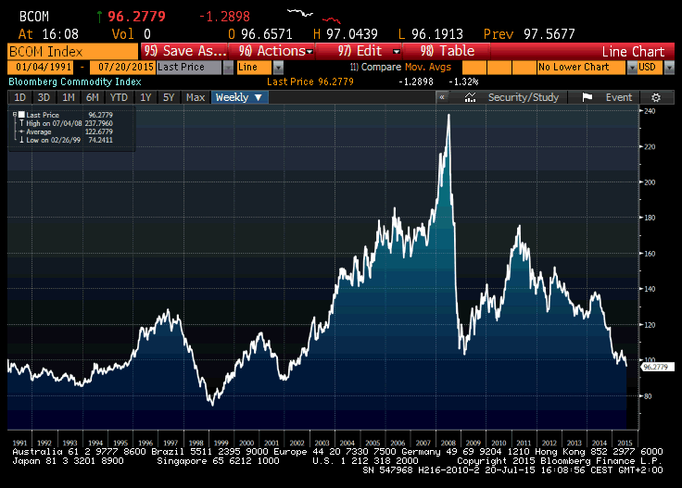Expand the Last Price field dropdown arrow

[228, 68]
